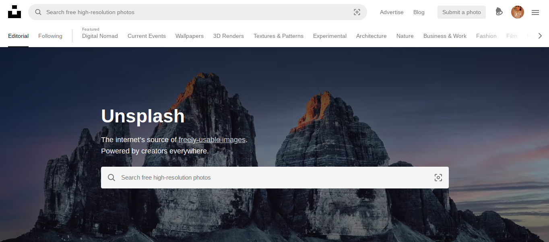Focus the hero search input field
Screen dimensions: 549x242
coord(275,178)
